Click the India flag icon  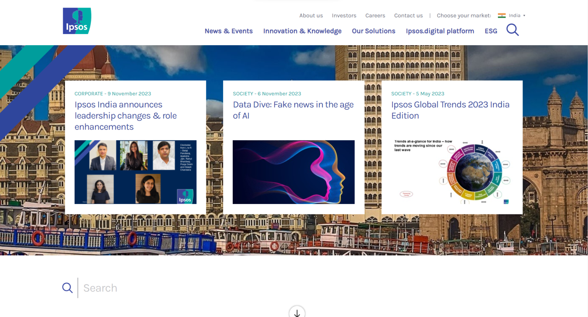click(501, 16)
